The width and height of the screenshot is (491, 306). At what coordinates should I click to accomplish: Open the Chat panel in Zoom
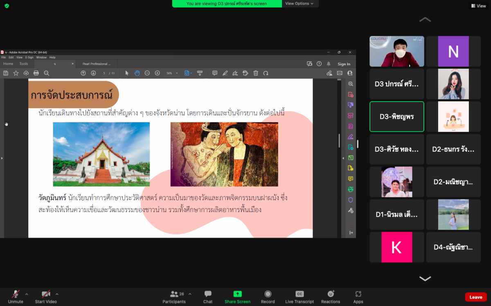tap(208, 297)
